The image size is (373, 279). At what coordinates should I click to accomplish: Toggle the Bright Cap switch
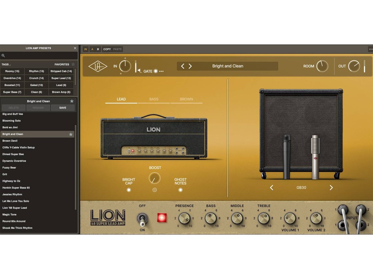129,190
